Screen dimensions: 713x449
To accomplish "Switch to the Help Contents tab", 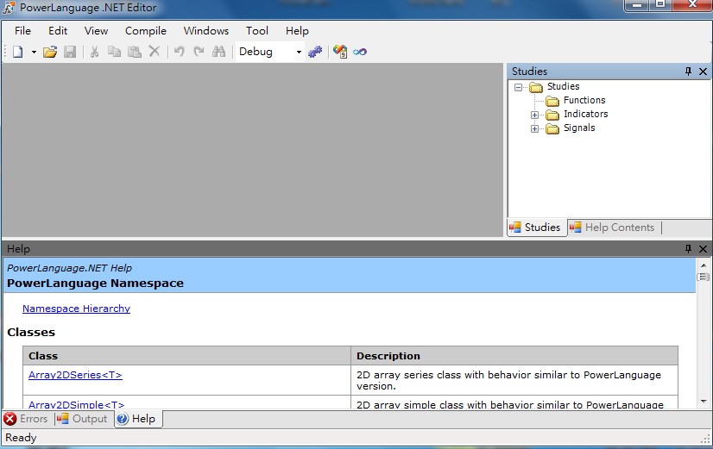I will click(612, 228).
